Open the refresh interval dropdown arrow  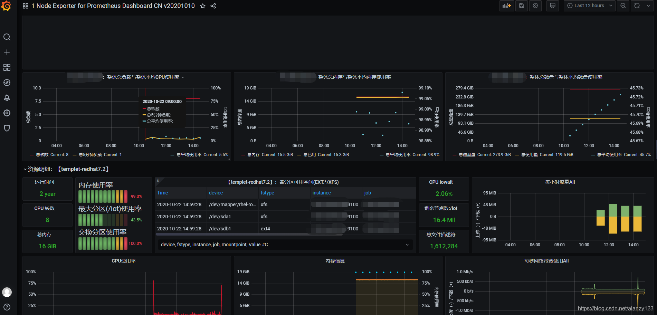[x=648, y=6]
